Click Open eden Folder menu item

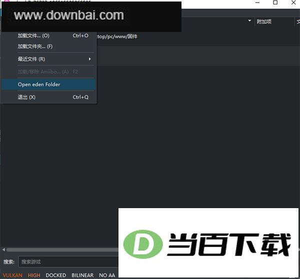[49, 84]
